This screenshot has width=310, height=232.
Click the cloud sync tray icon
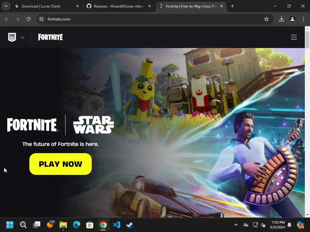(246, 225)
